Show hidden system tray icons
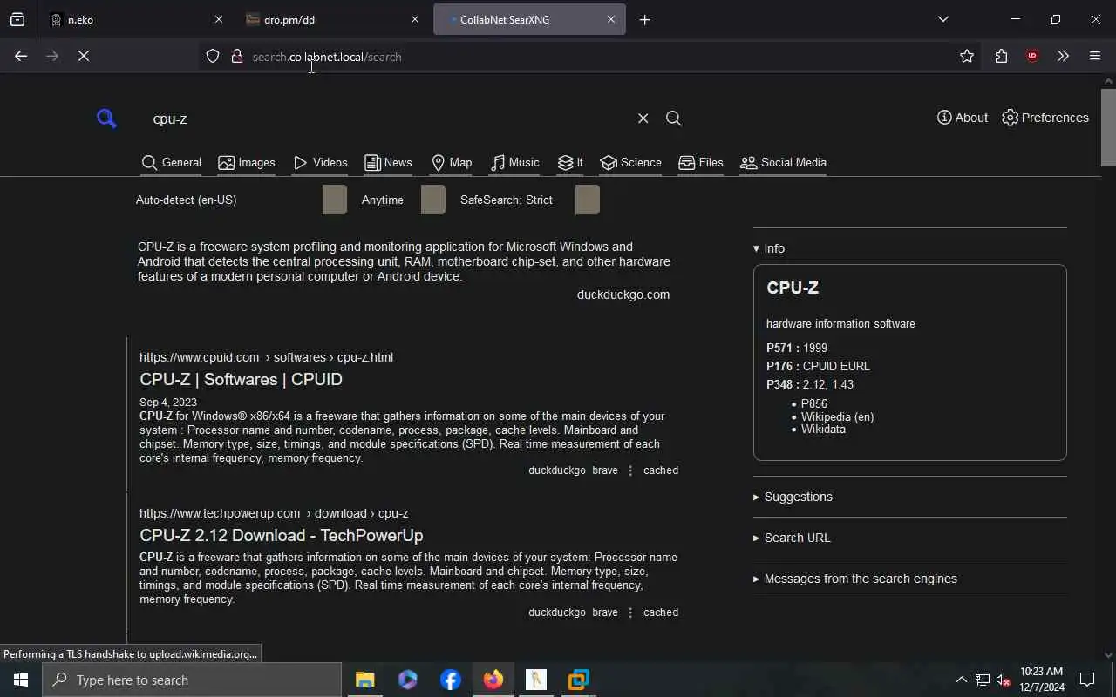1116x697 pixels. coord(961,680)
